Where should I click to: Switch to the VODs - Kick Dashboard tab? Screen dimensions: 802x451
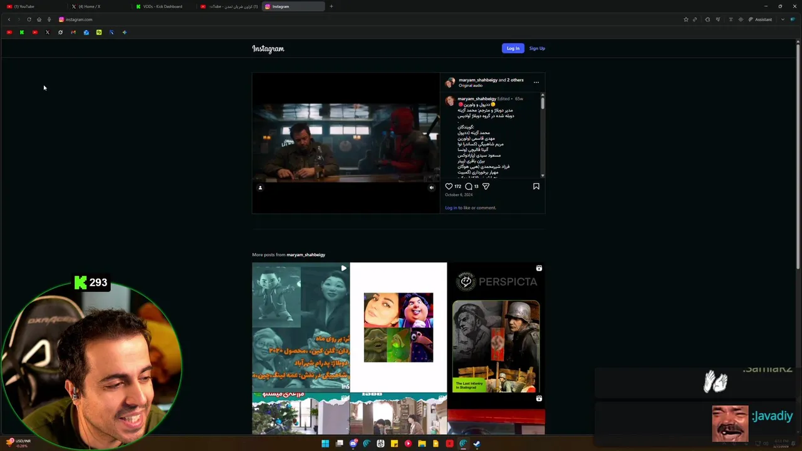click(163, 6)
